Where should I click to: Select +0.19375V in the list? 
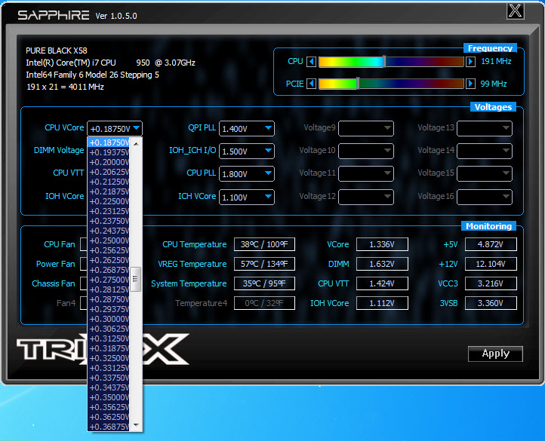point(109,152)
